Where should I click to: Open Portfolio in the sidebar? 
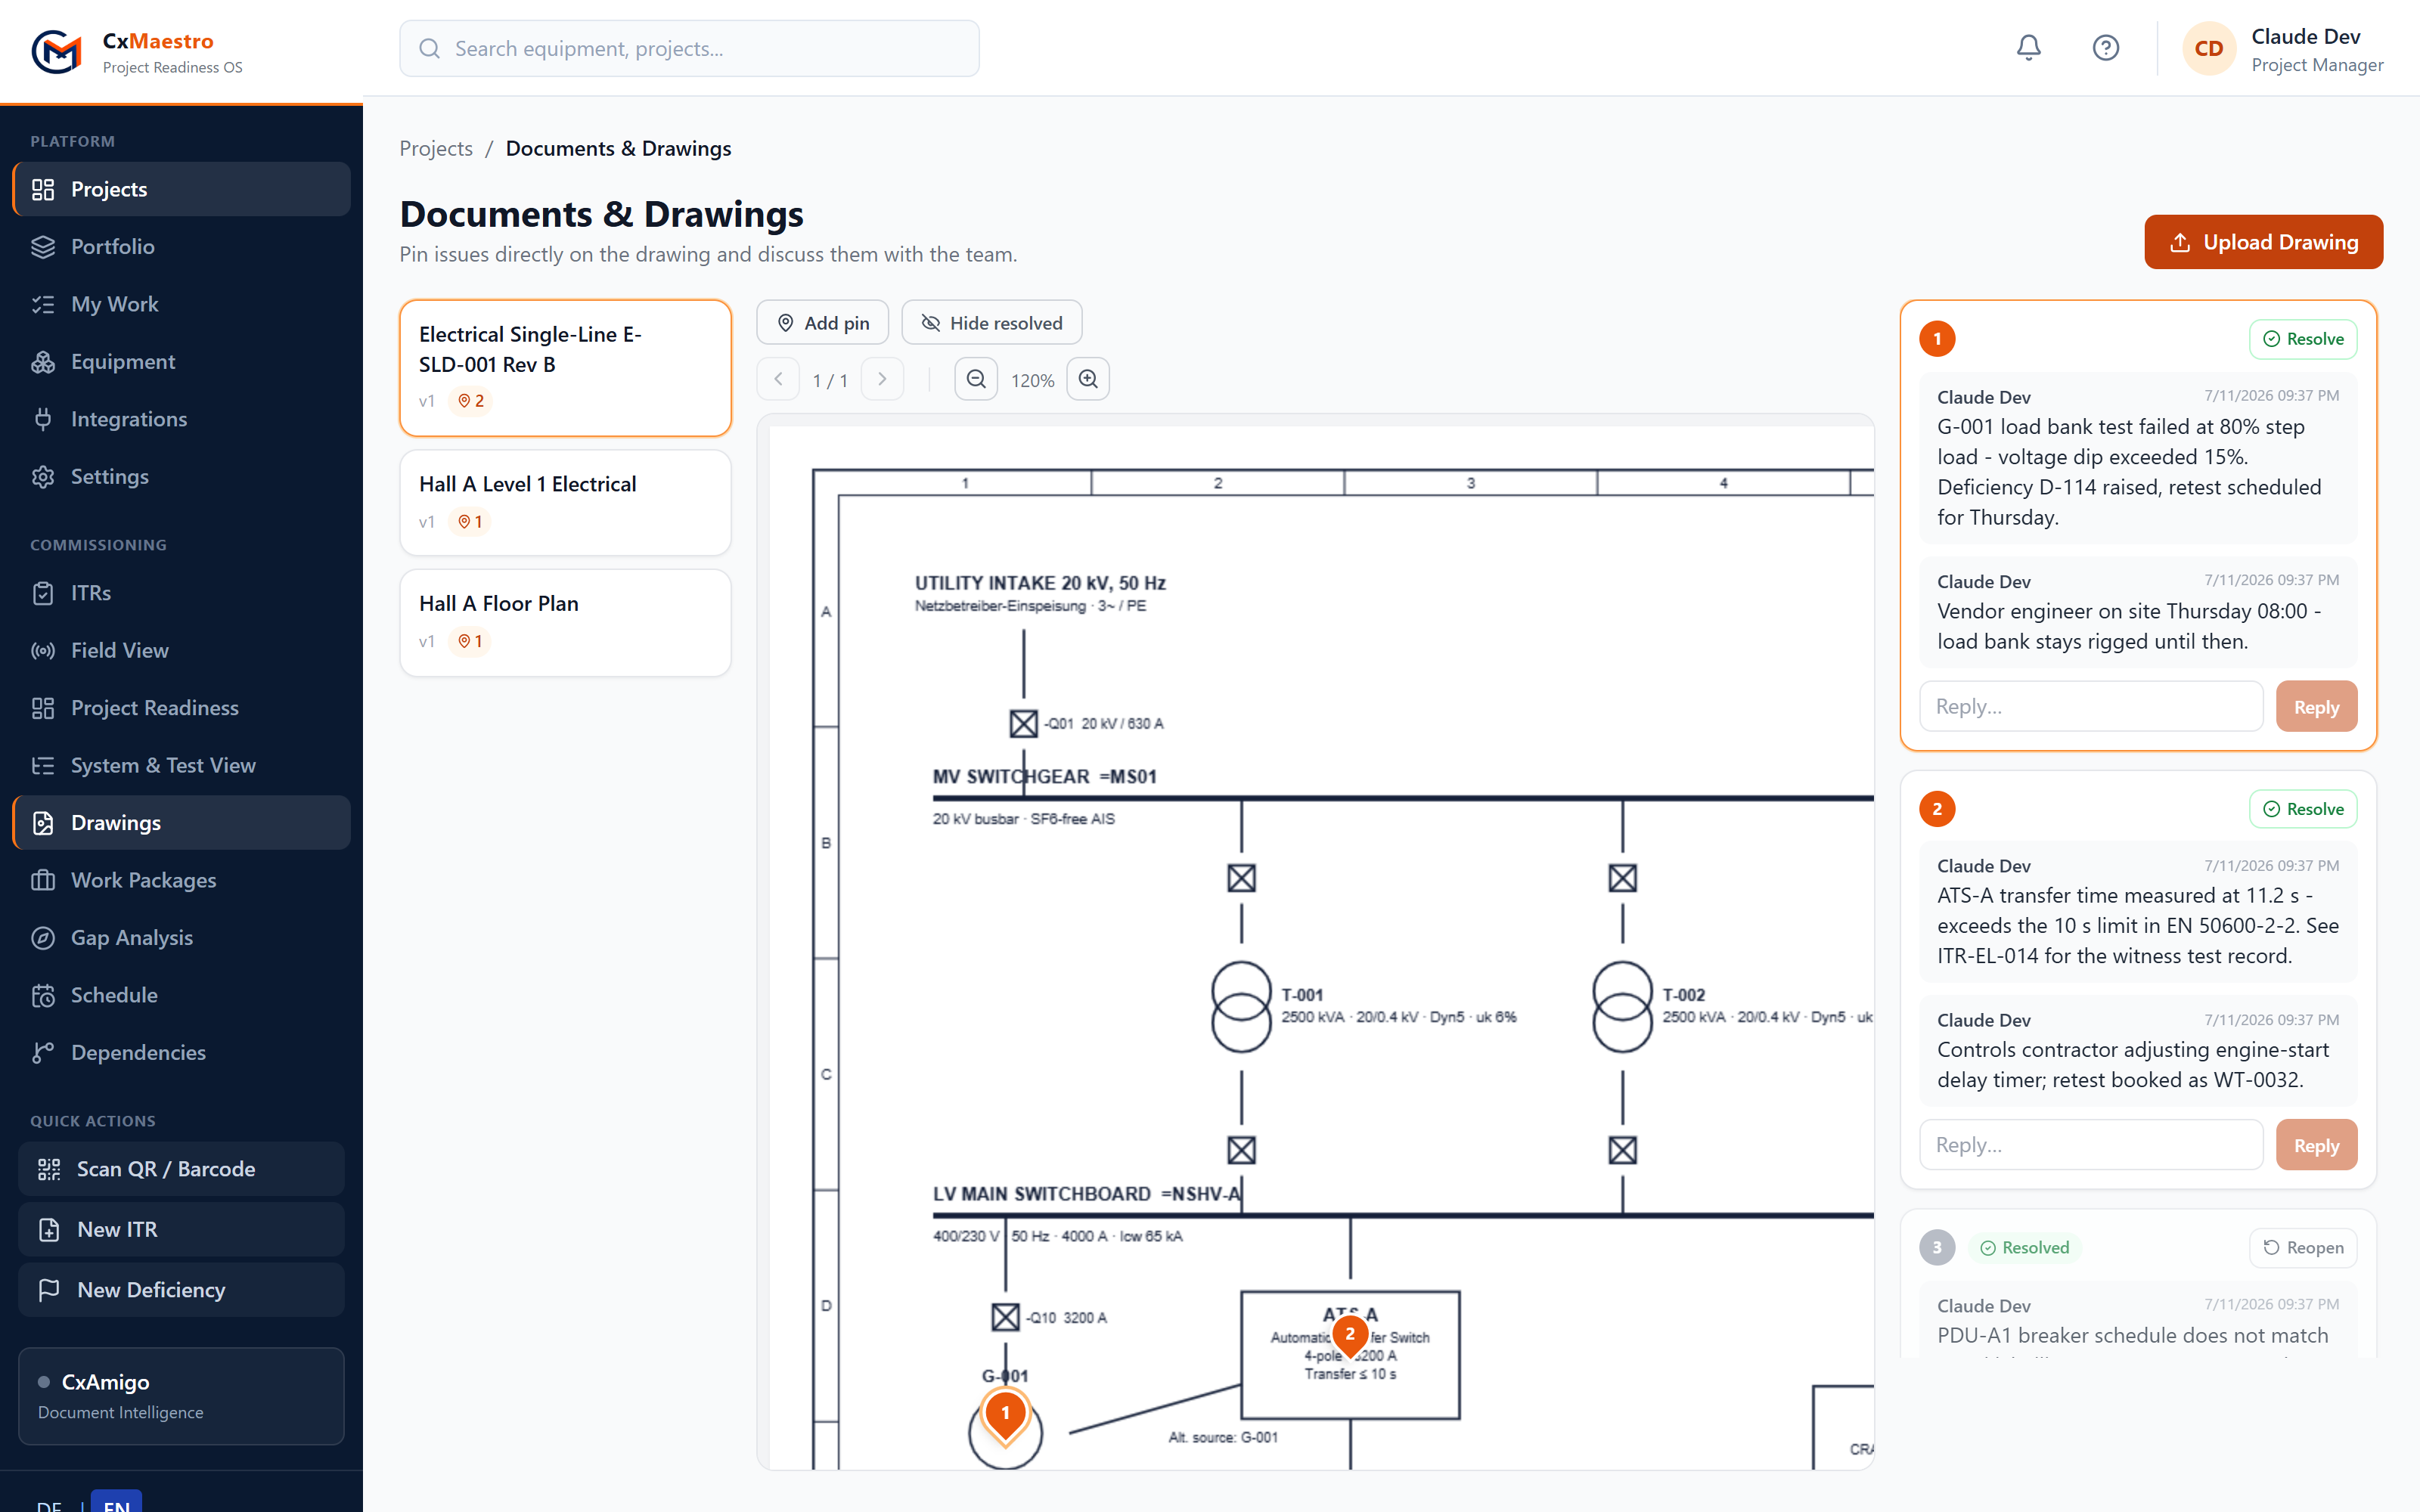tap(181, 246)
